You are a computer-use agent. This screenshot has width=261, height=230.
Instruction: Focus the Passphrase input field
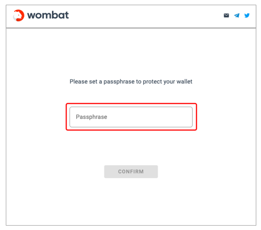pyautogui.click(x=131, y=117)
